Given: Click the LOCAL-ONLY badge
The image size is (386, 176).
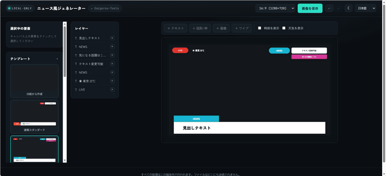Looking at the screenshot, I should pyautogui.click(x=20, y=8).
